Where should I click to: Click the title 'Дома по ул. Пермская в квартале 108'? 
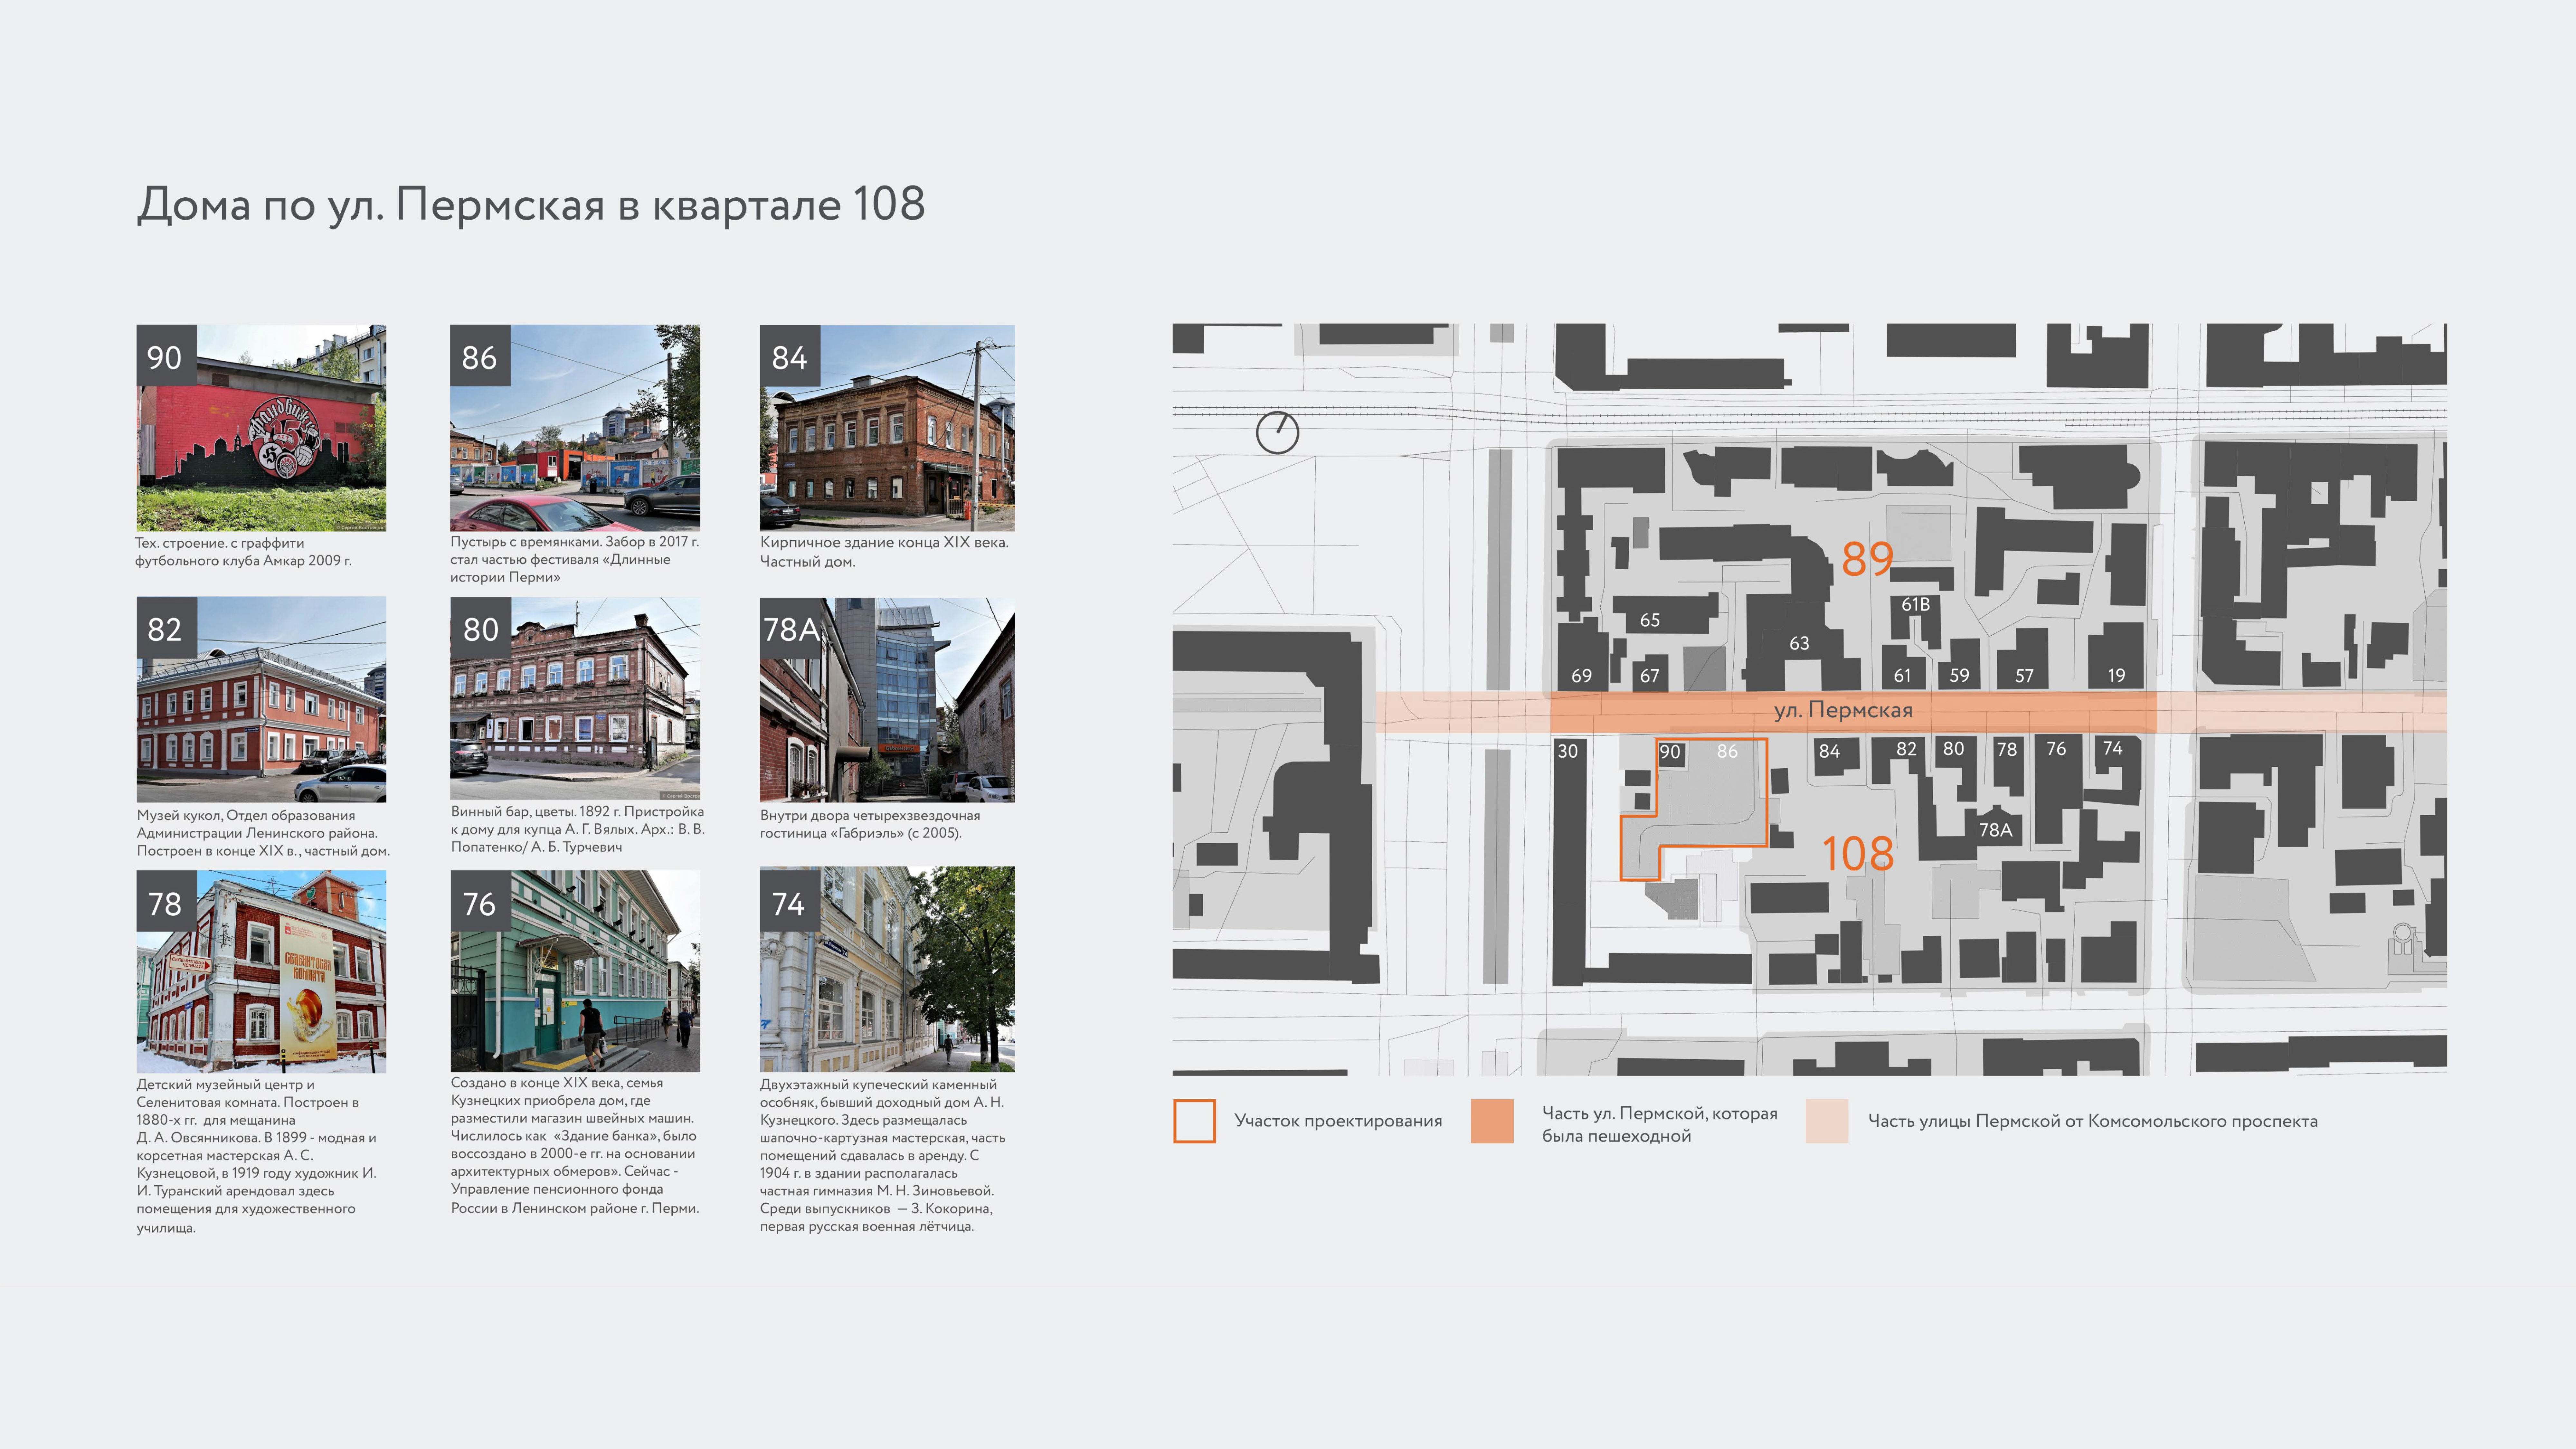click(531, 205)
